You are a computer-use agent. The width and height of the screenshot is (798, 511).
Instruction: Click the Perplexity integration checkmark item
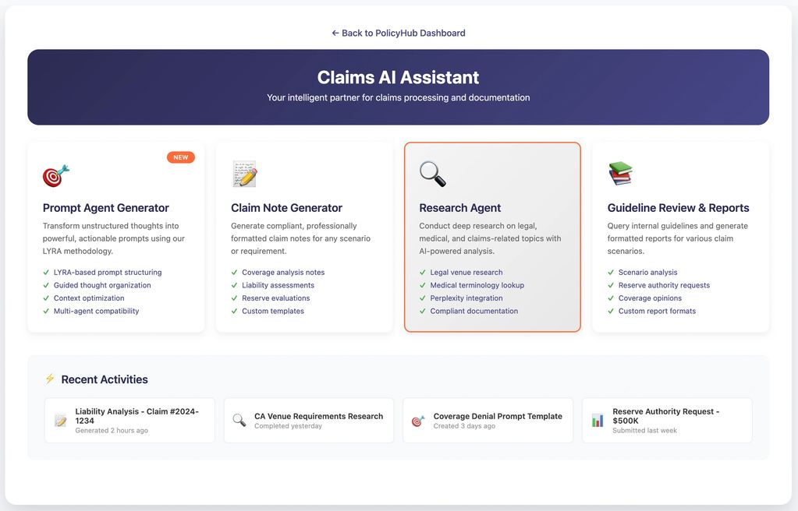[467, 298]
